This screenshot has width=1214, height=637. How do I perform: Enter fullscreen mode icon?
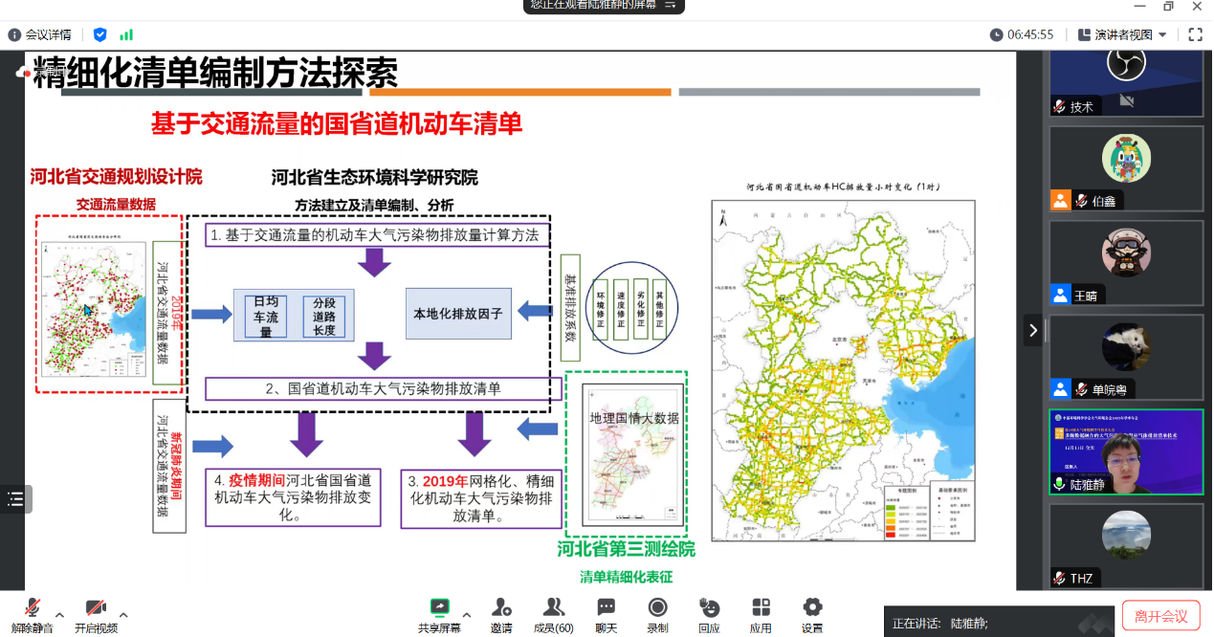click(x=1195, y=34)
